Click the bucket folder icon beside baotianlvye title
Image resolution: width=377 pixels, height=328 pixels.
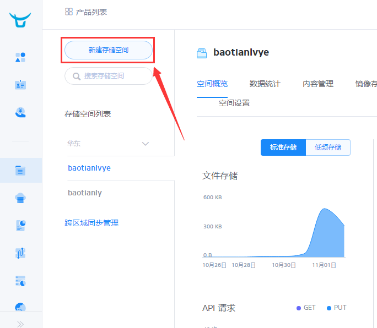(202, 53)
